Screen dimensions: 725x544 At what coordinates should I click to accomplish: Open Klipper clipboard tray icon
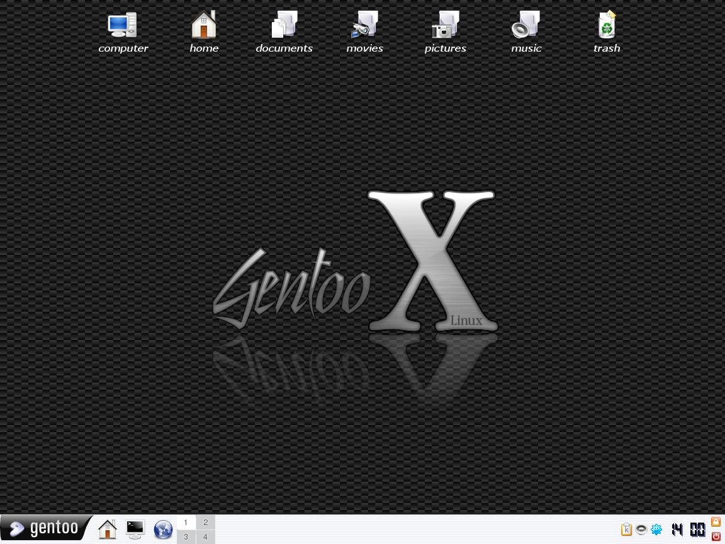627,529
